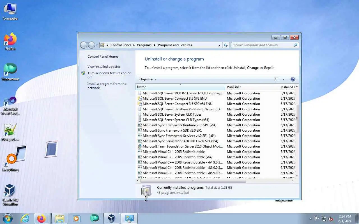The image size is (359, 224).
Task: Open Install a program from the network
Action: coord(107,86)
